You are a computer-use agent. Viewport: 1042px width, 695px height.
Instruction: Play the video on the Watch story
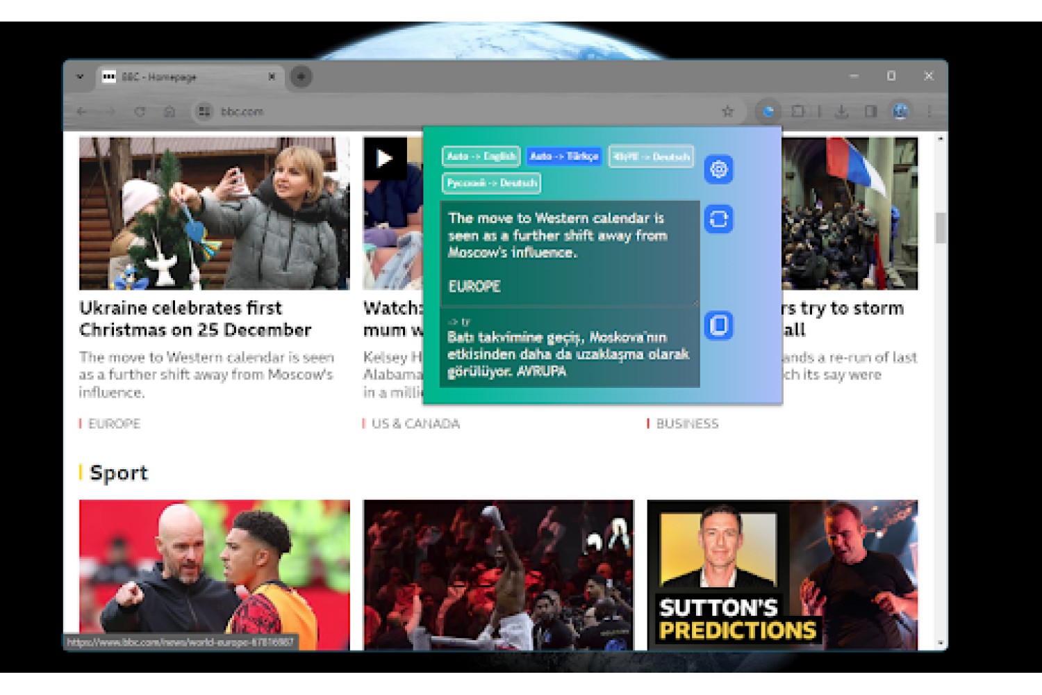click(384, 158)
